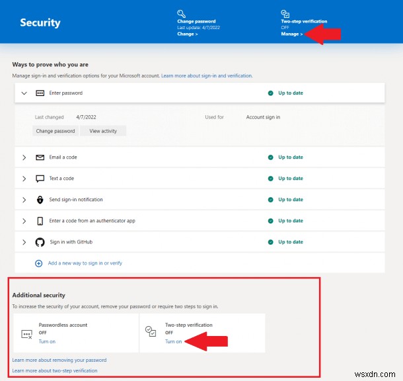Collapse the Enter password section
Image resolution: width=403 pixels, height=381 pixels.
[24, 93]
